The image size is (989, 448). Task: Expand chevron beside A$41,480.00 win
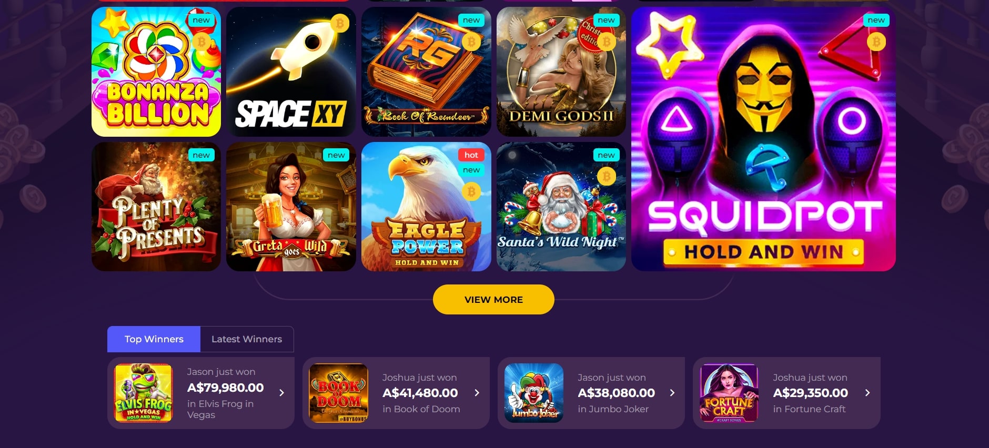(477, 393)
